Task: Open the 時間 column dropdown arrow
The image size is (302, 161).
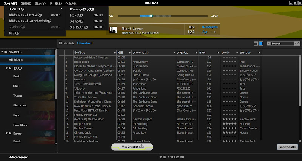Action: click(130, 53)
